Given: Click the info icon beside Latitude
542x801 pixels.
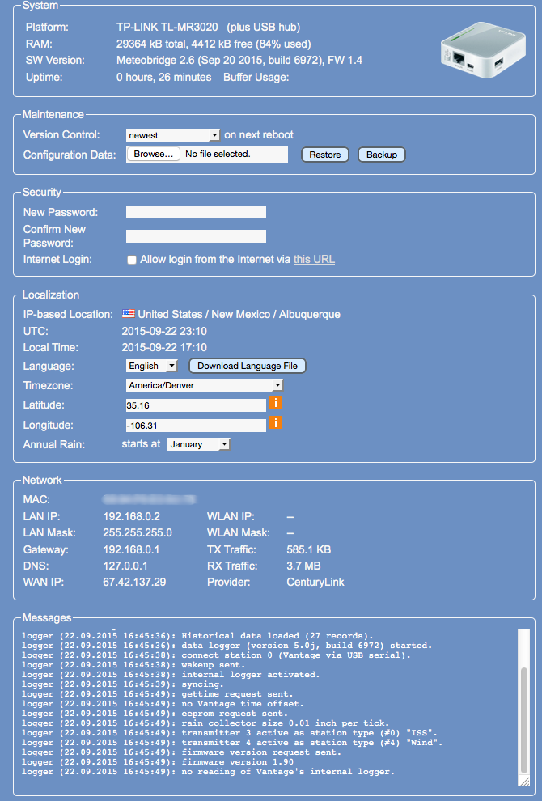Looking at the screenshot, I should [x=276, y=402].
